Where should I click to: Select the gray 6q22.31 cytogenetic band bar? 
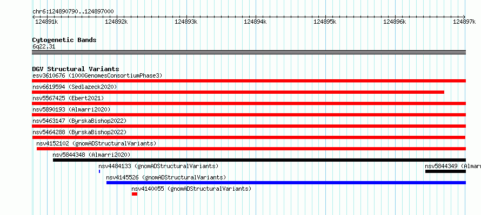click(249, 52)
